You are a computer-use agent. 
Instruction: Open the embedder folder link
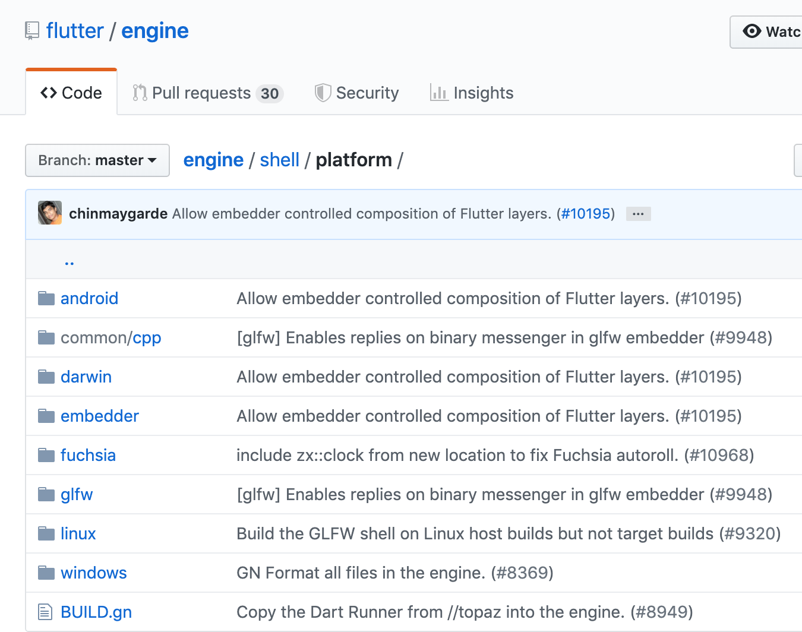(x=100, y=416)
